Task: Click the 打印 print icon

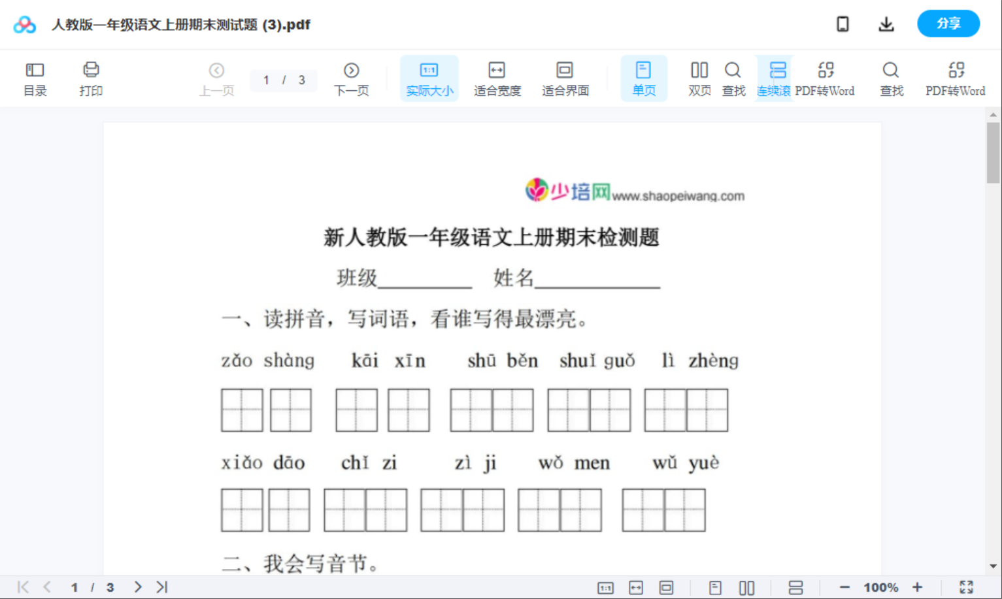Action: (90, 77)
